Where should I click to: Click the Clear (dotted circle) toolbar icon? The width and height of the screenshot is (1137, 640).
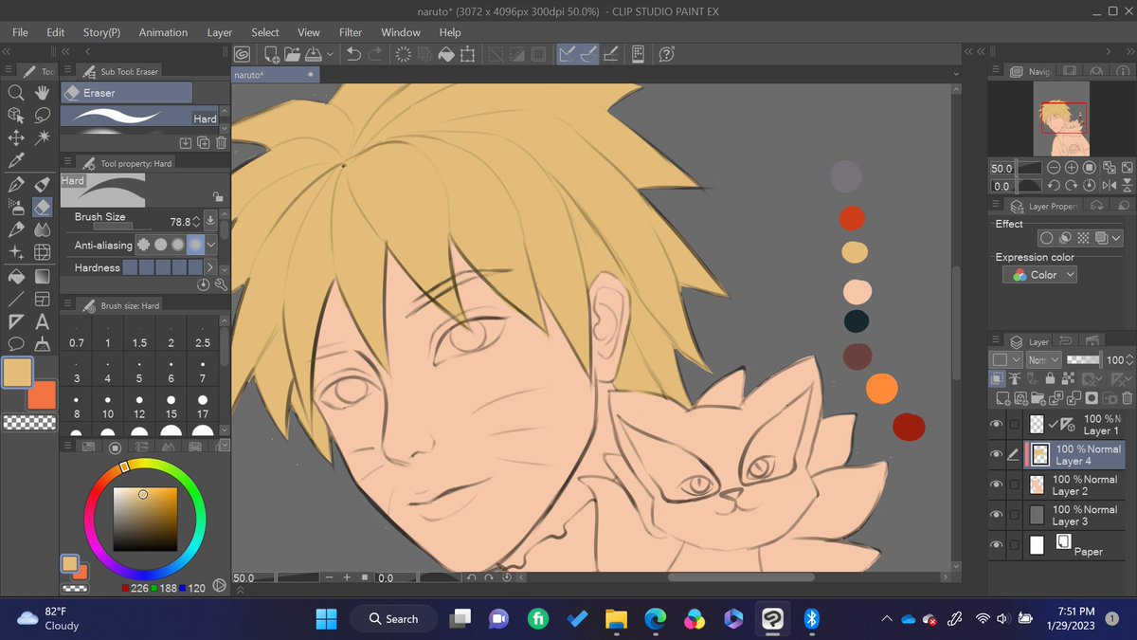pos(404,55)
